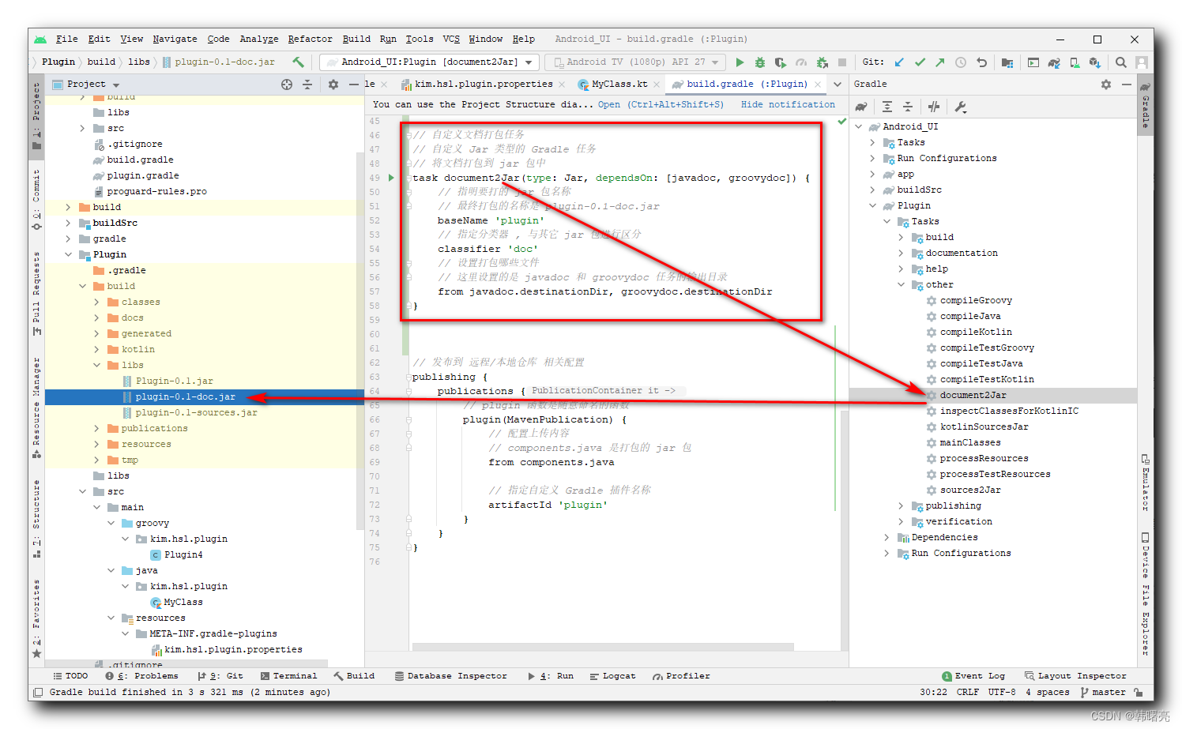This screenshot has height=729, width=1182.
Task: Open the Refactor menu
Action: [310, 39]
